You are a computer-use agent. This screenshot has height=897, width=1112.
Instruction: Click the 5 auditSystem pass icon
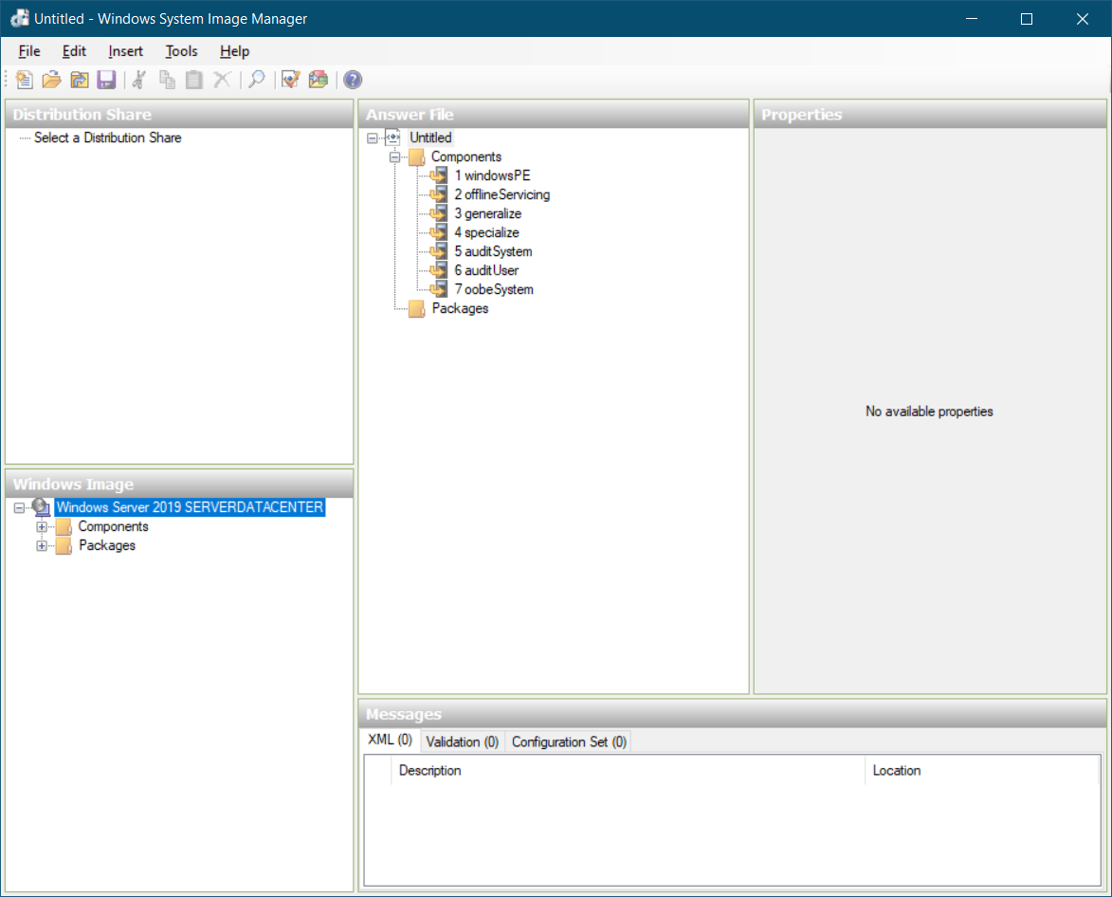[439, 251]
